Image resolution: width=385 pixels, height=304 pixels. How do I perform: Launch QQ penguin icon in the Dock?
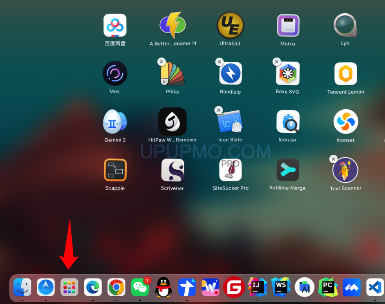pos(163,287)
